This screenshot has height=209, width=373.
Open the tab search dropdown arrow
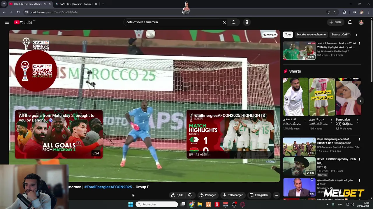coord(3,4)
